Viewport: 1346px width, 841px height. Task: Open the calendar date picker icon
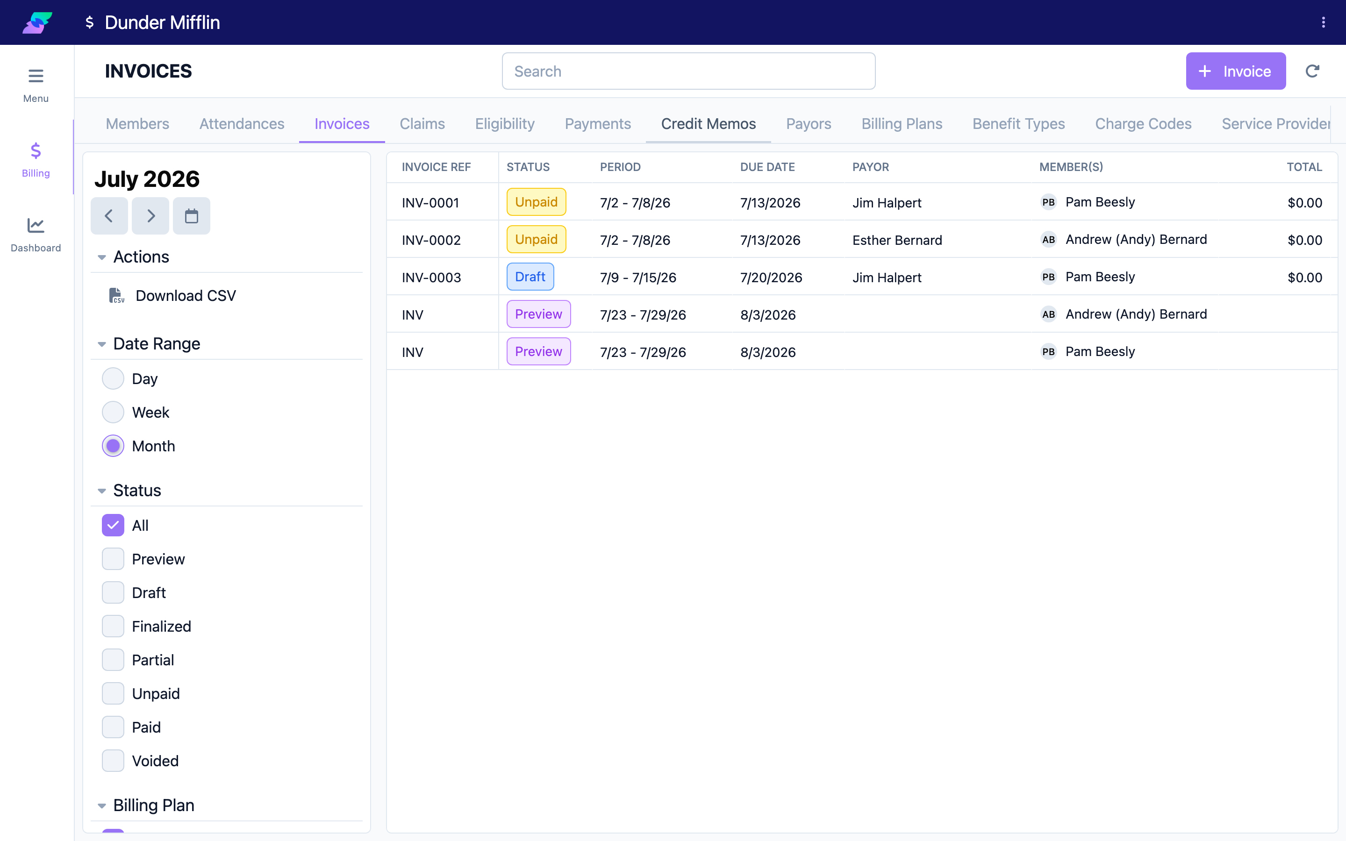click(x=191, y=216)
